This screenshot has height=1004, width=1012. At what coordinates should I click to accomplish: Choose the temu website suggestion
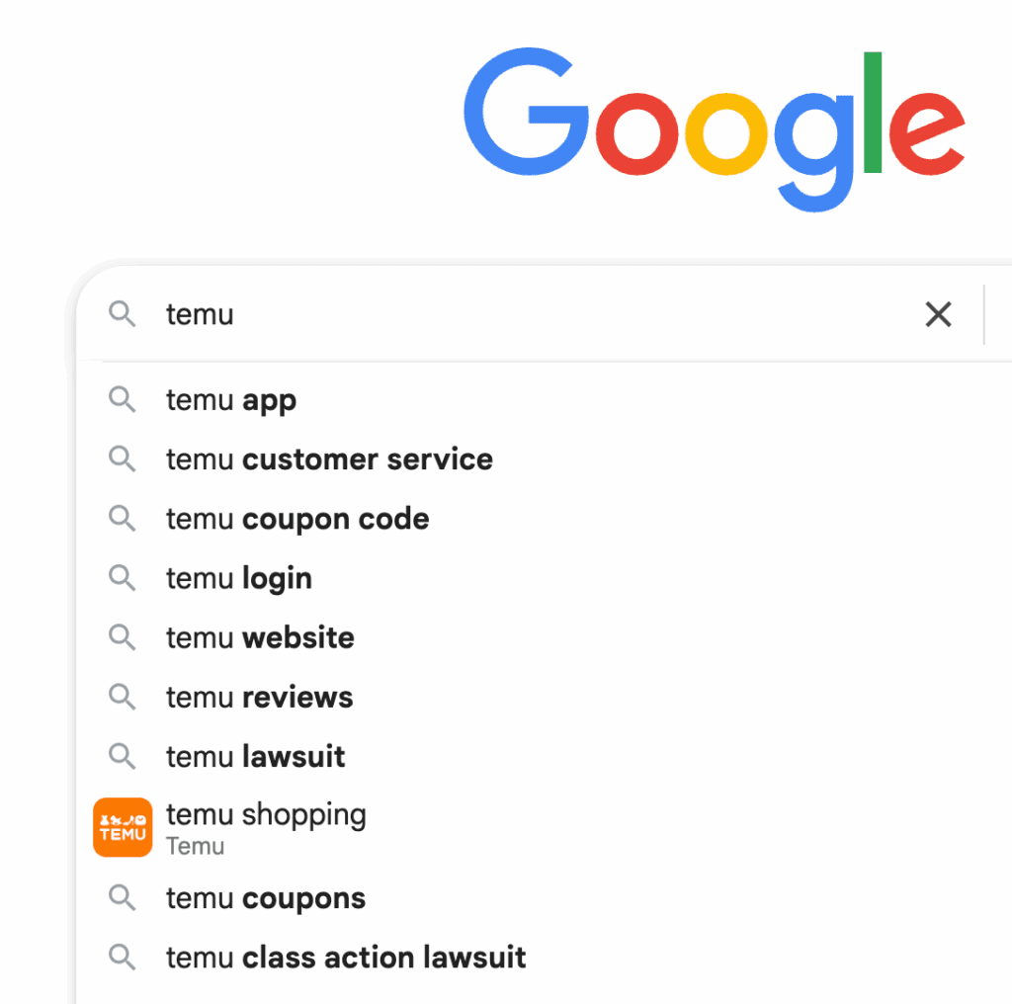(260, 637)
